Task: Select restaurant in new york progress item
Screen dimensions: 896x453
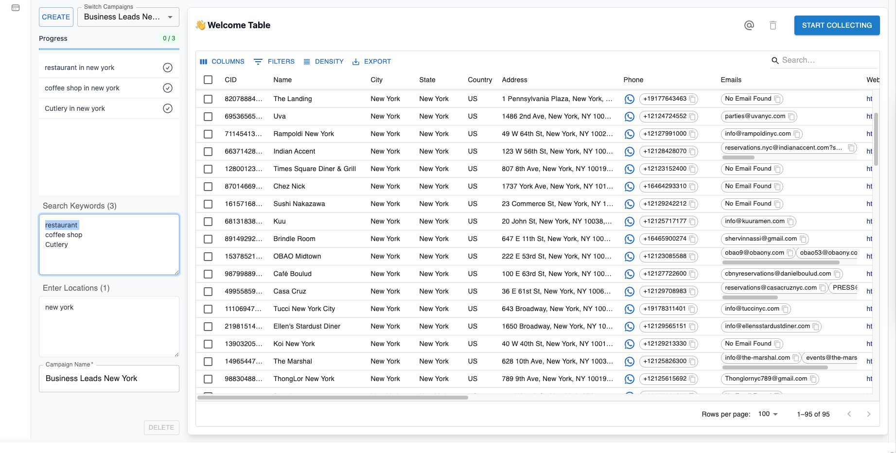Action: click(109, 68)
